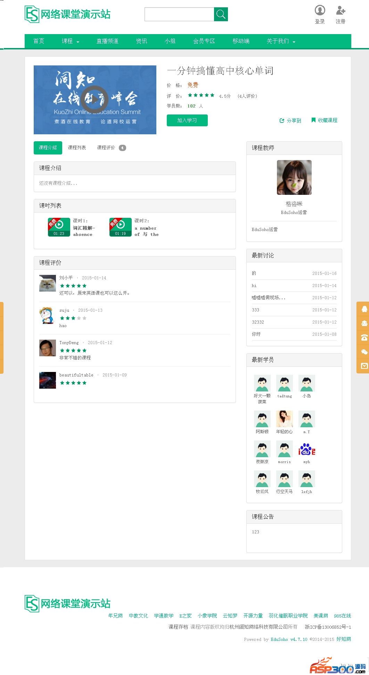Open student 阿斯顿 avatar
The height and width of the screenshot is (675, 369).
pos(262,419)
